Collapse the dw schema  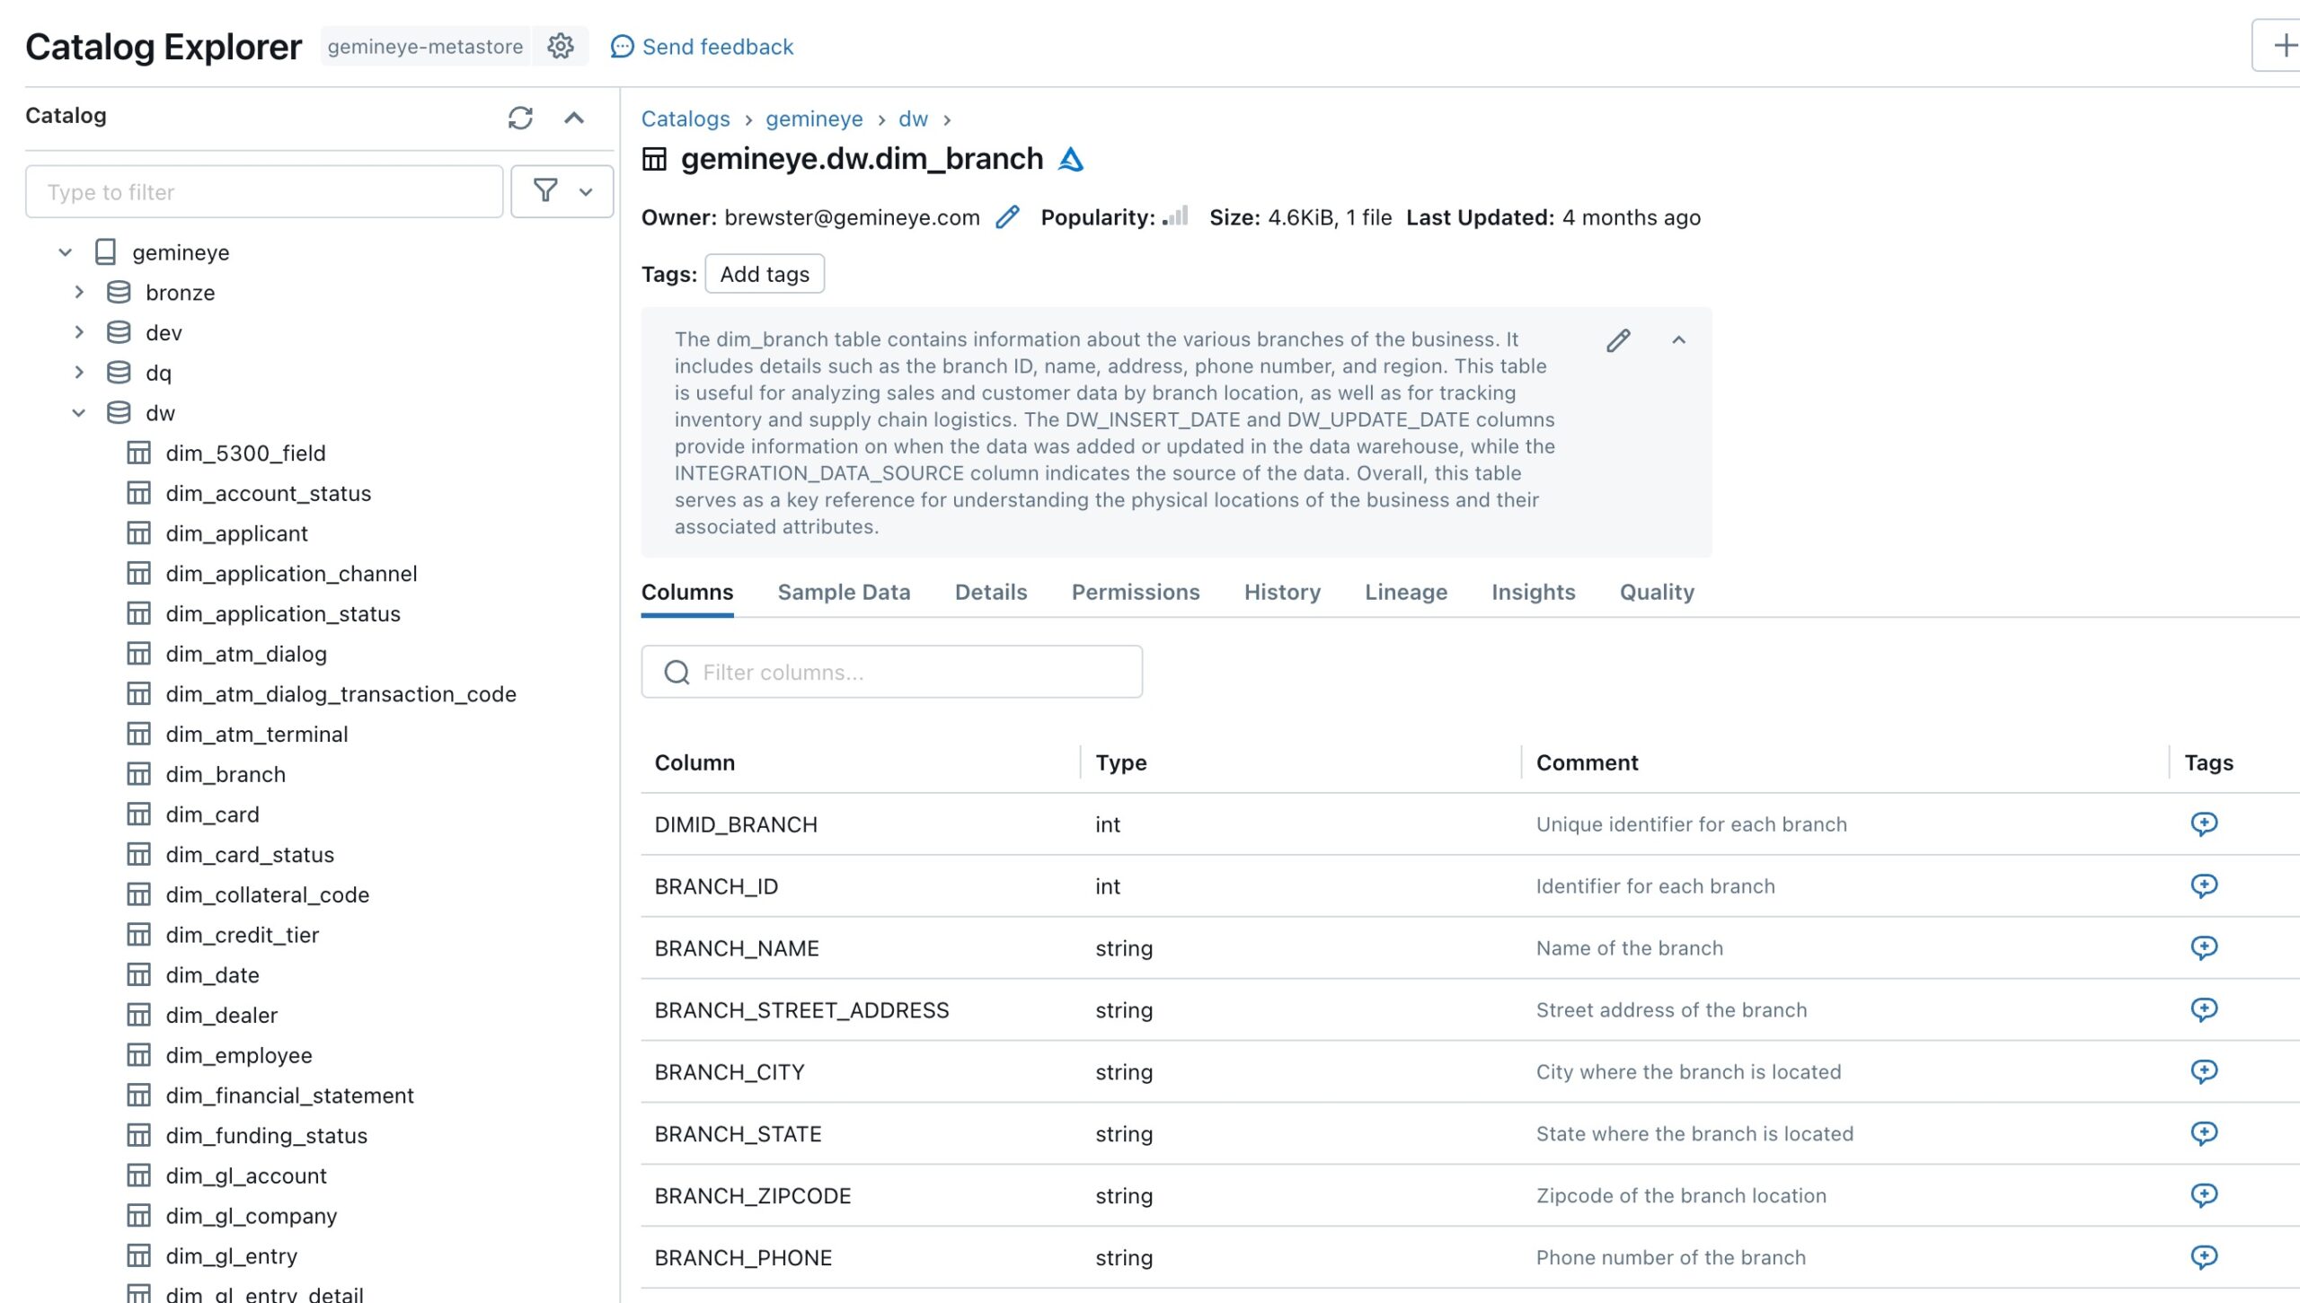click(80, 412)
